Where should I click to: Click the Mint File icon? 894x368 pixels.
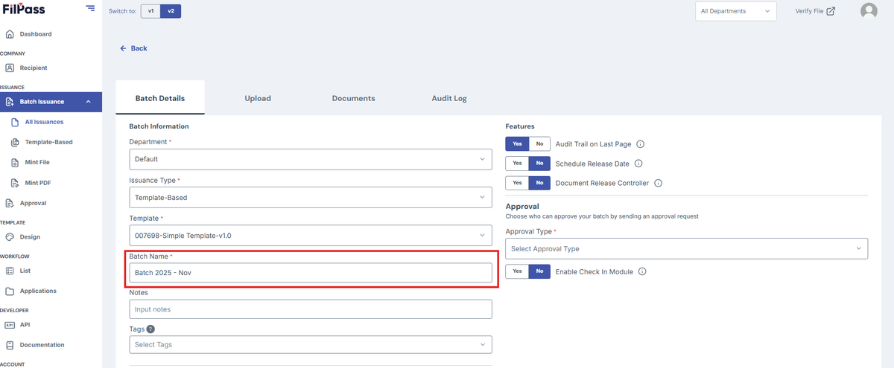(15, 162)
